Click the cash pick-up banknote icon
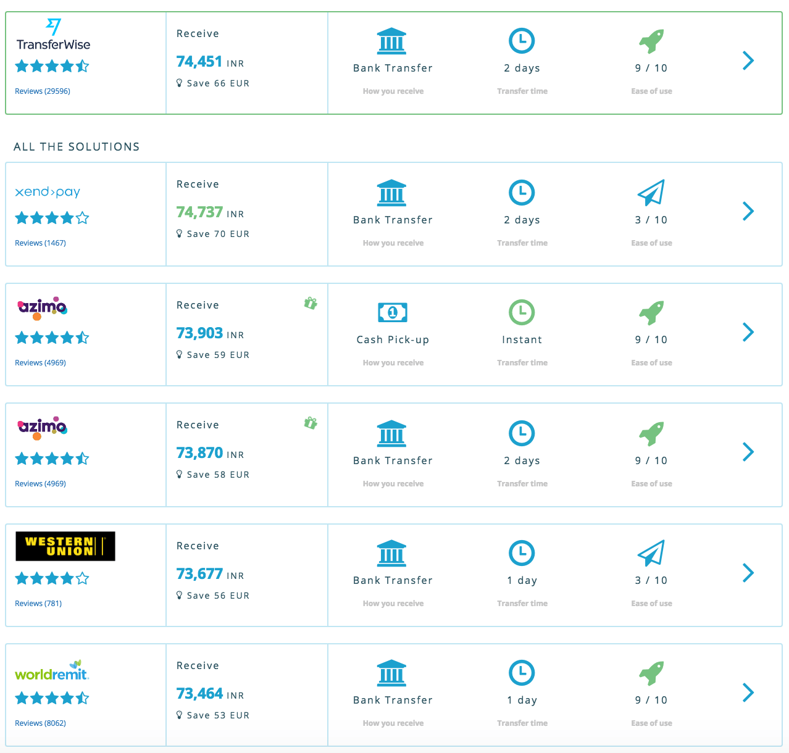The image size is (789, 753). click(x=393, y=312)
